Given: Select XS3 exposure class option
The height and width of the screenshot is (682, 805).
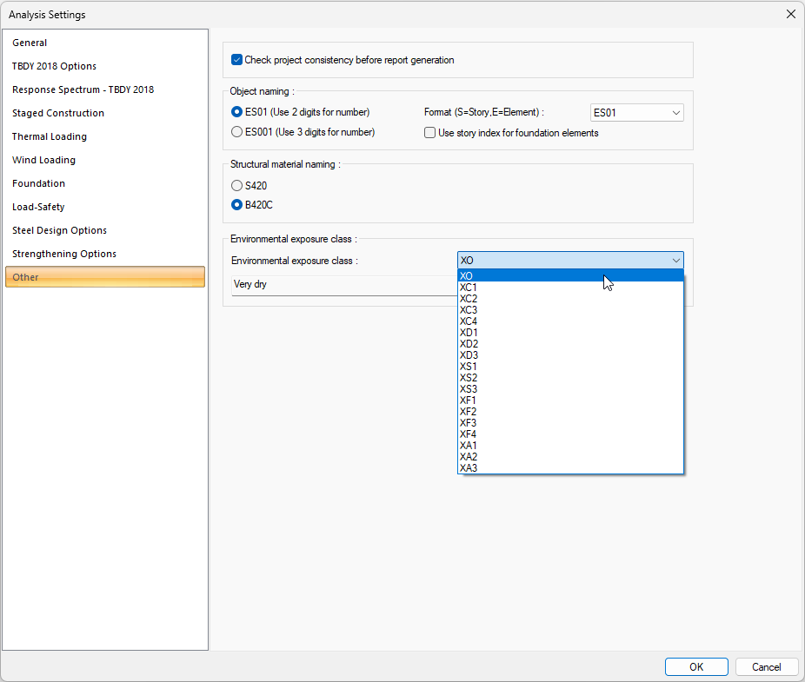Looking at the screenshot, I should click(469, 389).
